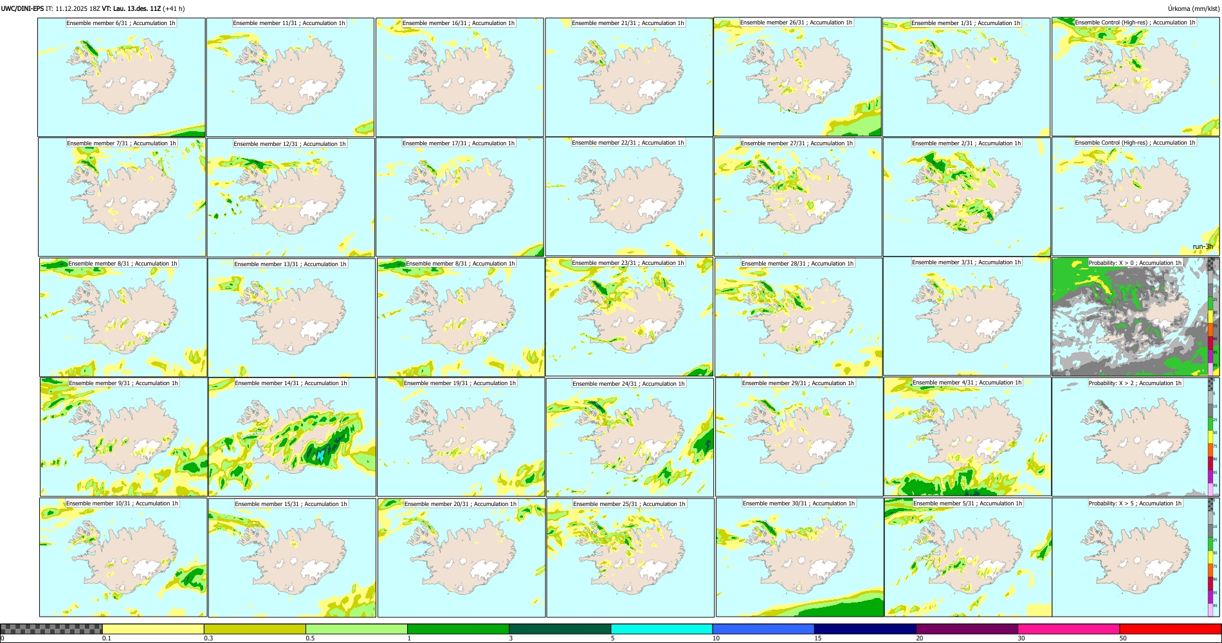Pick the purple 20–30 legend color

click(x=967, y=629)
